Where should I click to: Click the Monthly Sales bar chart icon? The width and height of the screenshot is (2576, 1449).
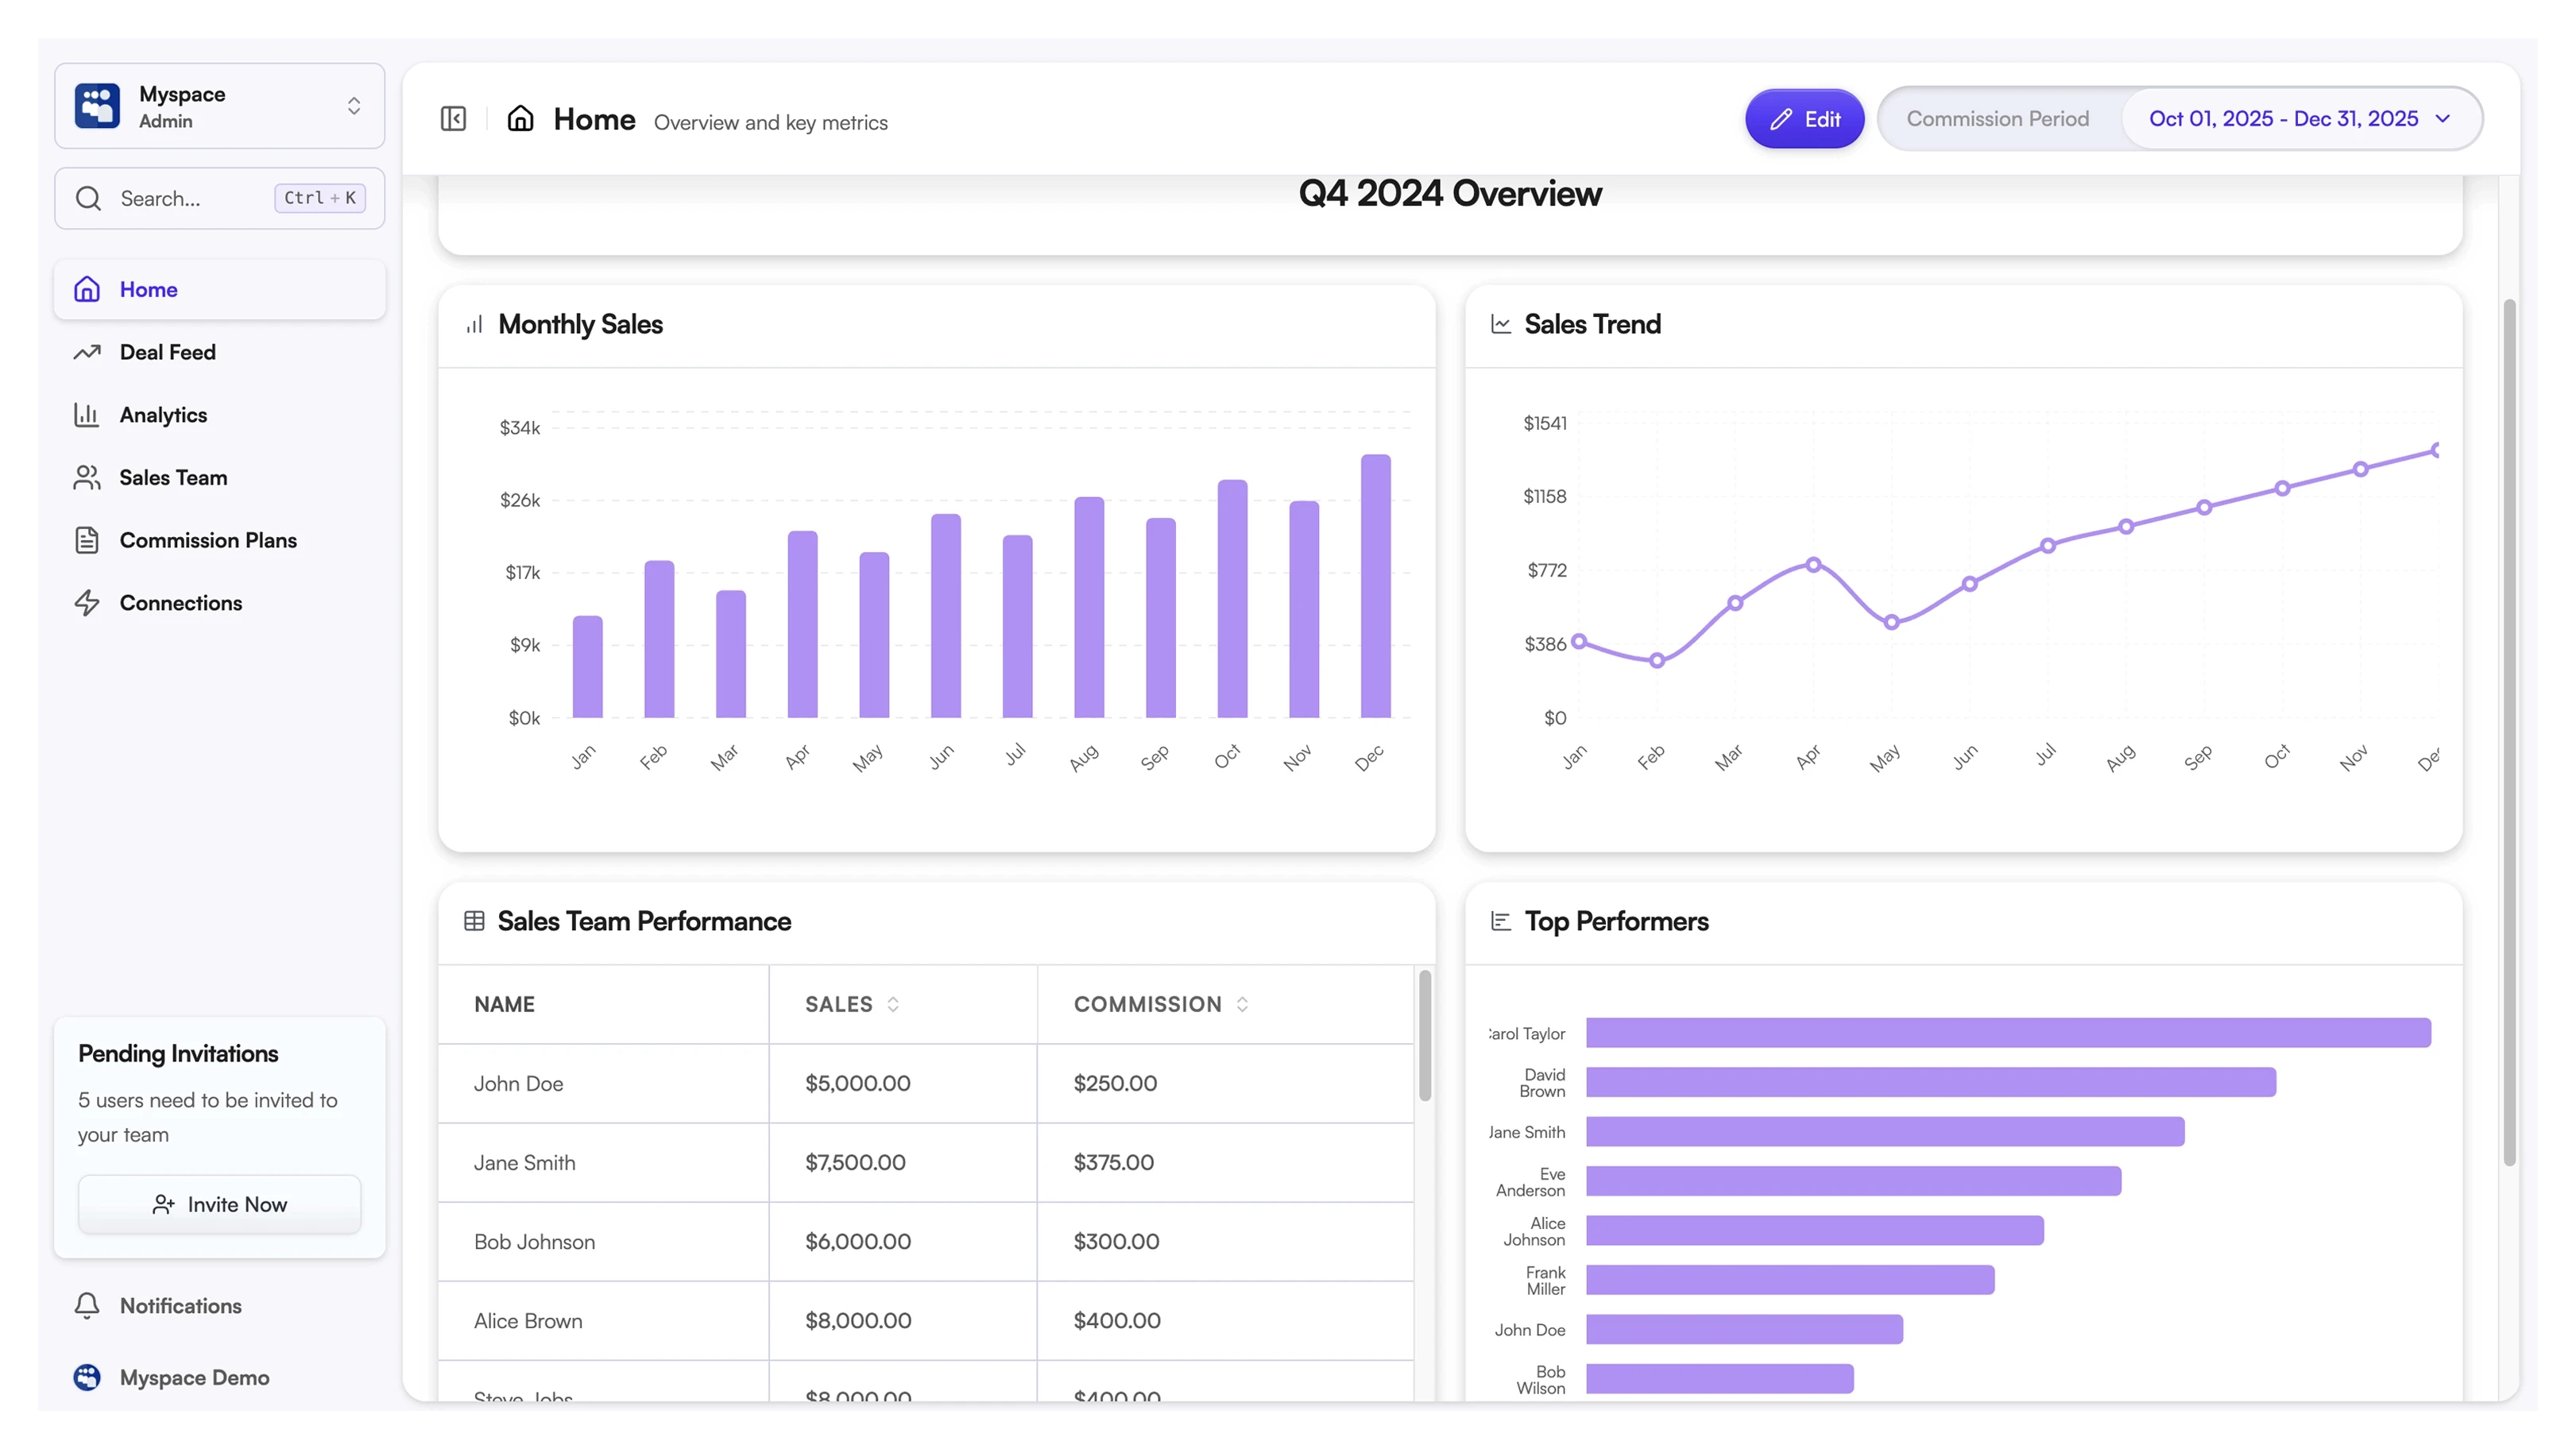click(474, 324)
